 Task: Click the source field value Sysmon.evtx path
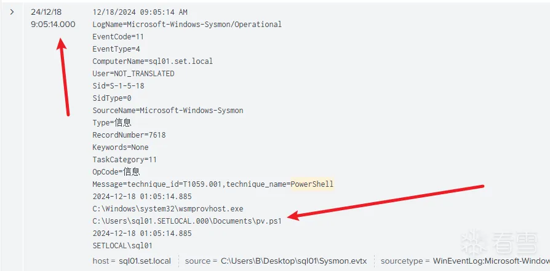tap(293, 261)
